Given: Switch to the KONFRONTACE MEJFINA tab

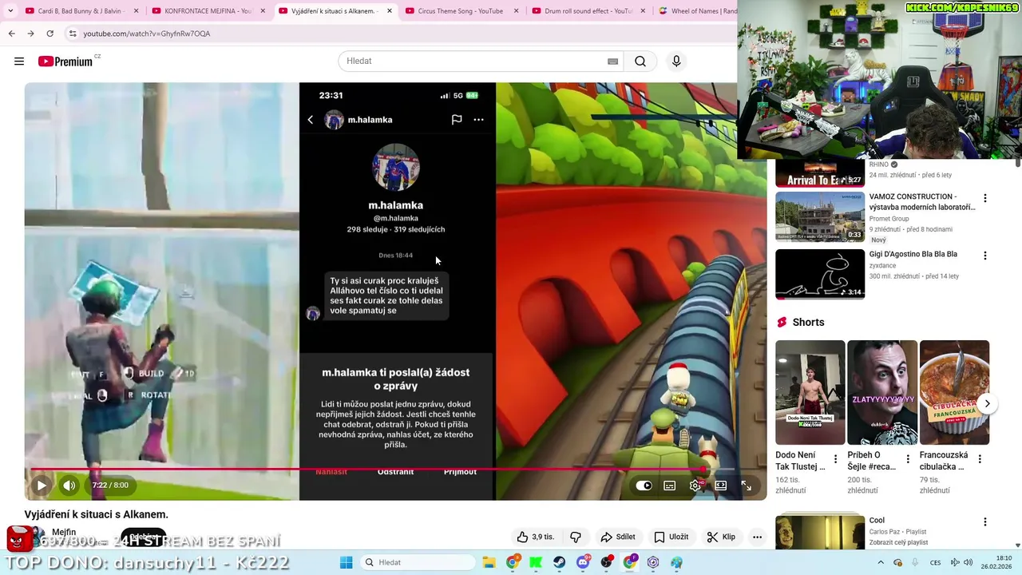Looking at the screenshot, I should click(208, 11).
